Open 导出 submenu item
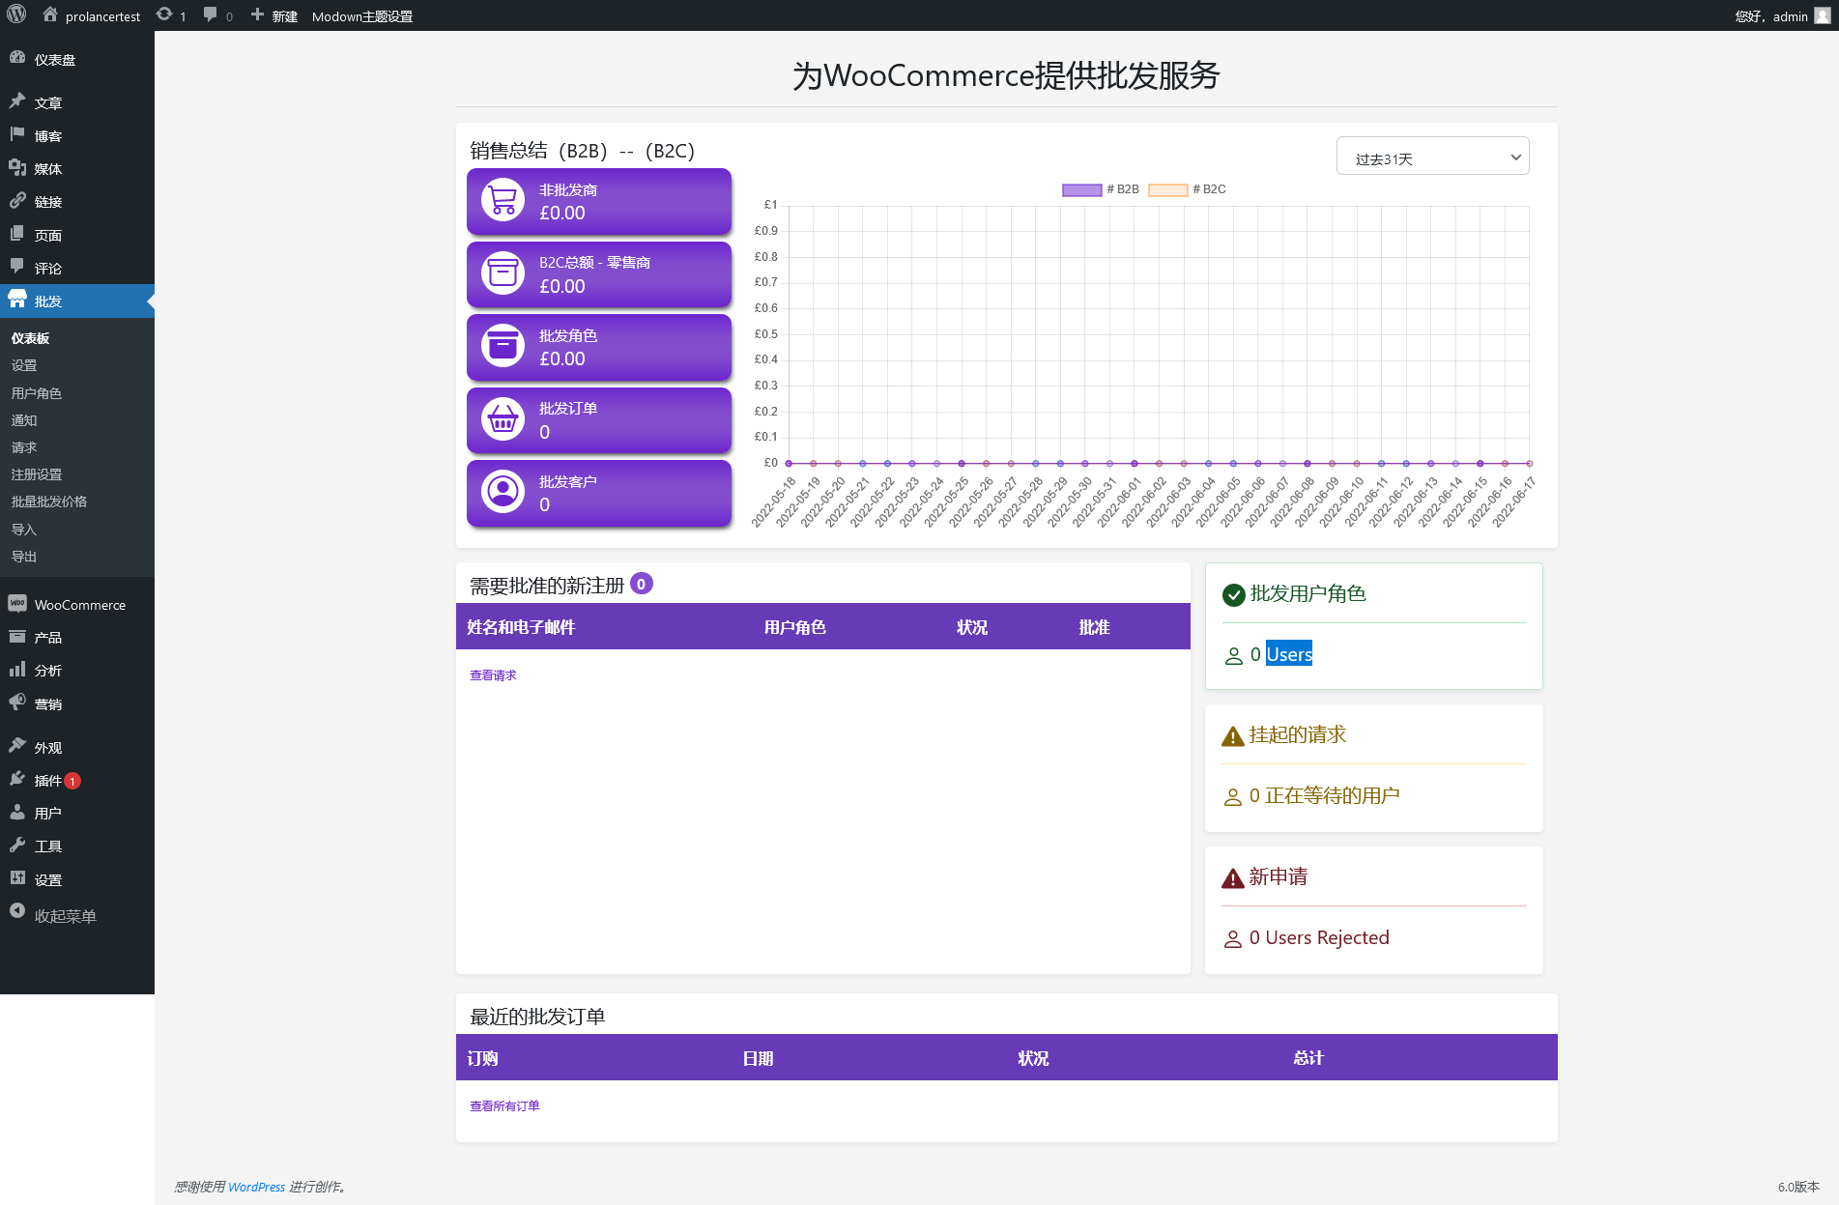The image size is (1839, 1205). [24, 557]
